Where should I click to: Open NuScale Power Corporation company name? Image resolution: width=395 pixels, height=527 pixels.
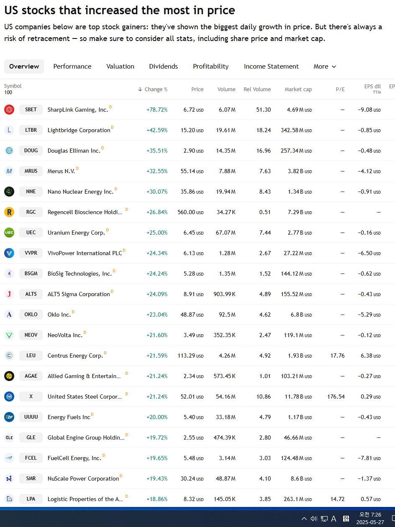click(x=83, y=479)
